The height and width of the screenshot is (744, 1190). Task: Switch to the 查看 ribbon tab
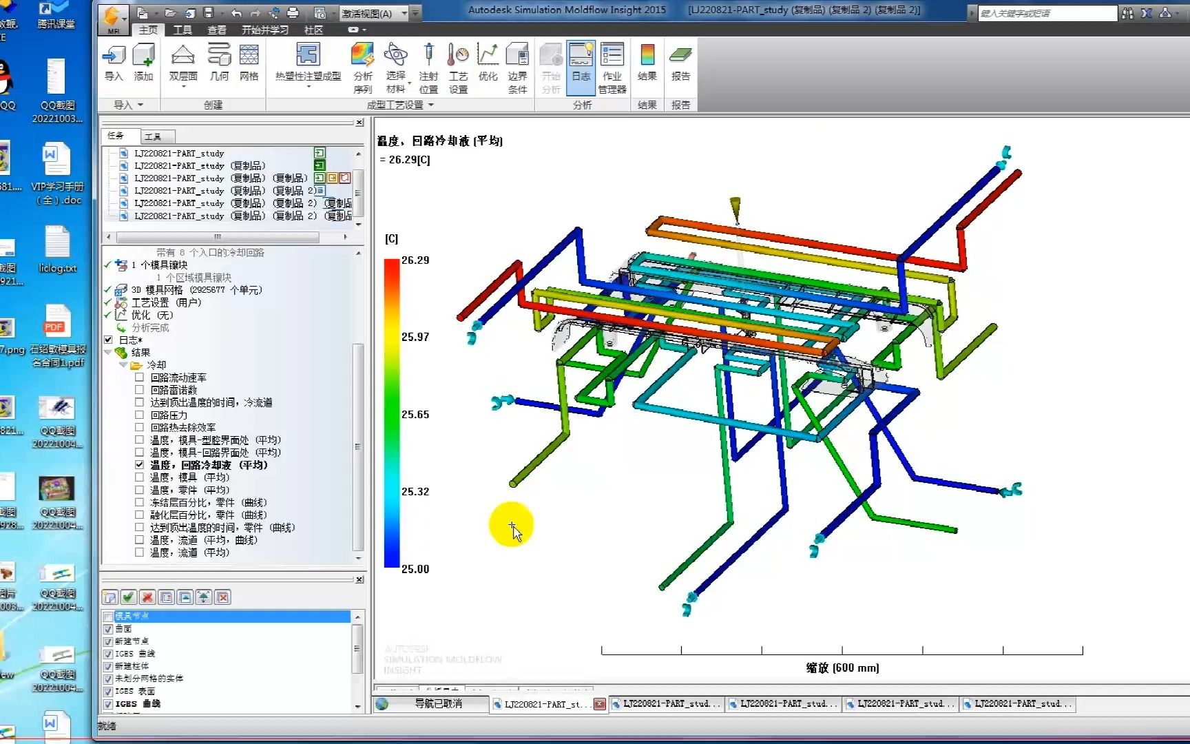point(217,30)
